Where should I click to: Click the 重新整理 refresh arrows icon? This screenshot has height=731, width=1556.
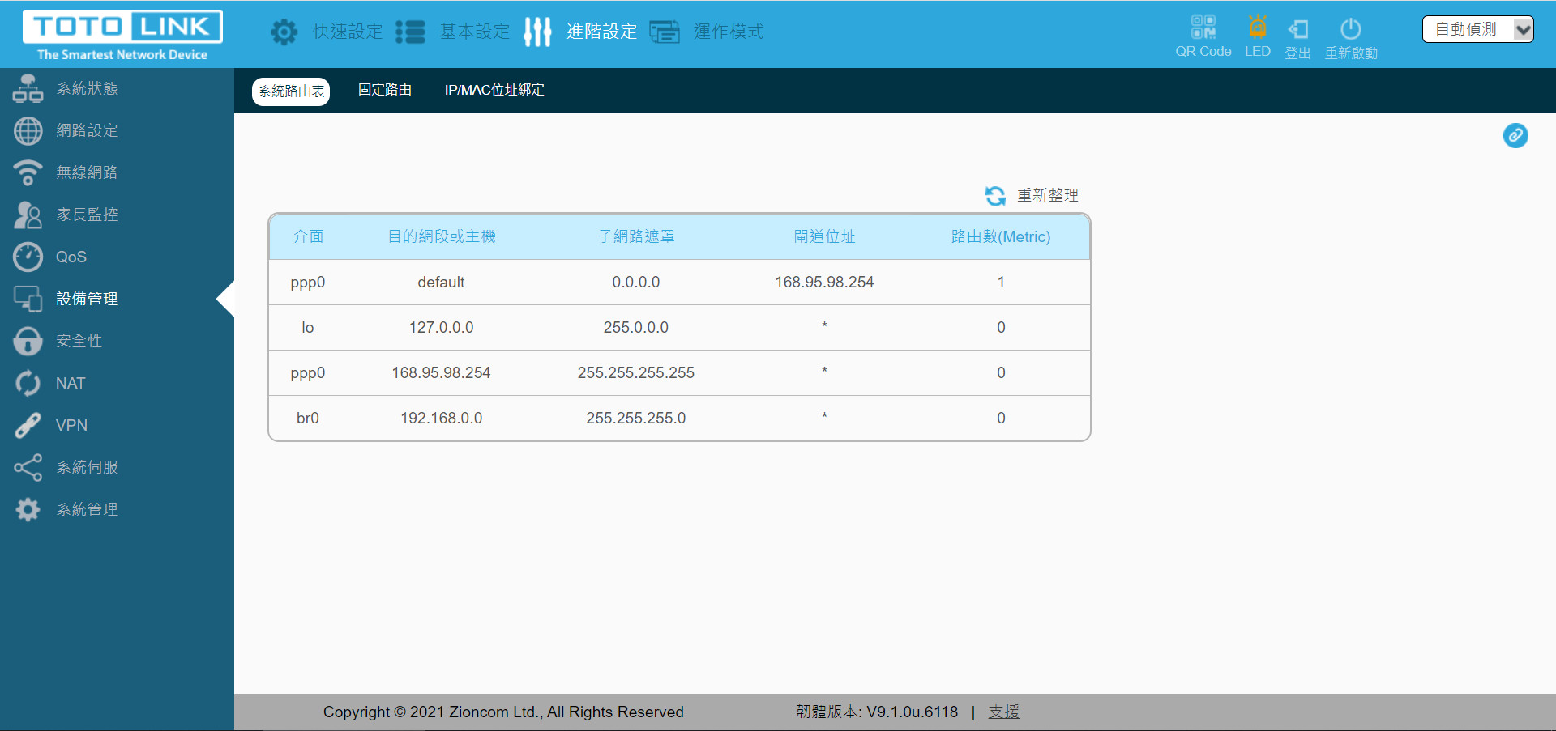click(x=995, y=195)
